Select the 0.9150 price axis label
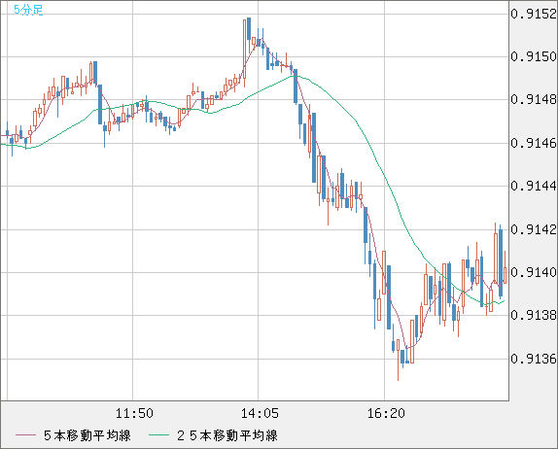558x449 pixels. 534,56
